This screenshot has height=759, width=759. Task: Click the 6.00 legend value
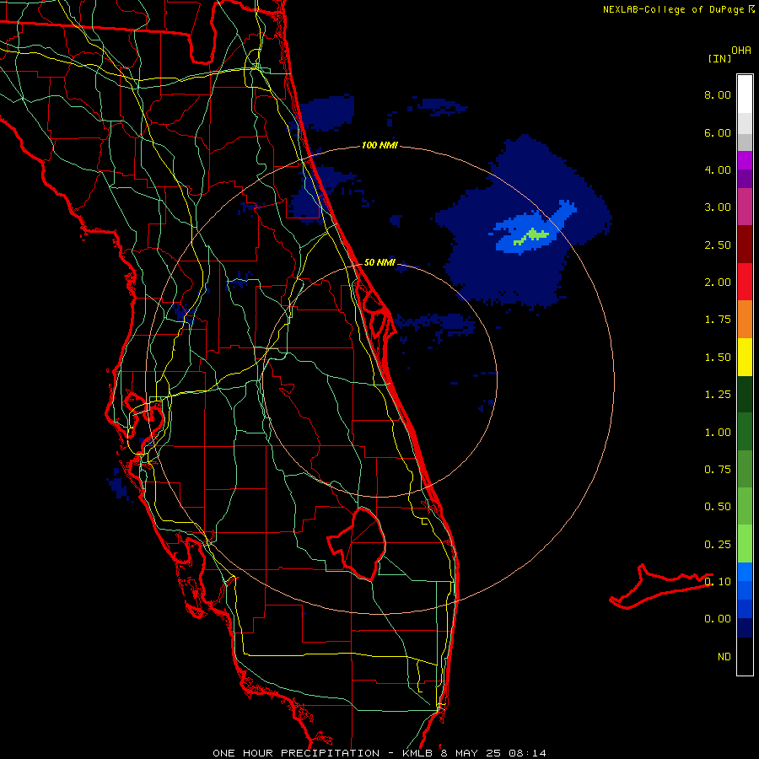(x=718, y=132)
